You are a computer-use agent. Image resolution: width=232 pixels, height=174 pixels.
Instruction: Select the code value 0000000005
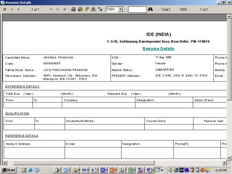tap(52, 64)
